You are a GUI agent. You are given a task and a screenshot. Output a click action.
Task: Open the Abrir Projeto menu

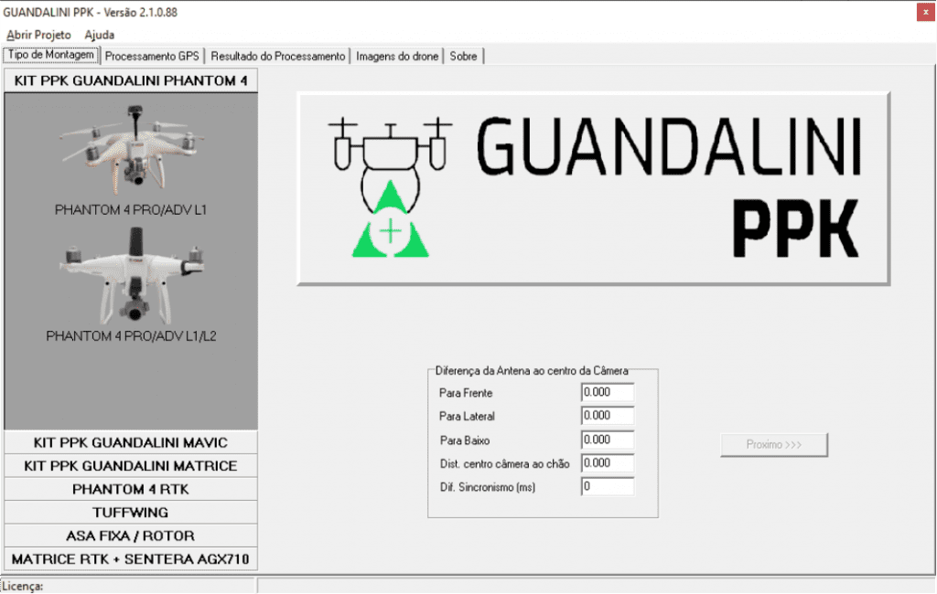pyautogui.click(x=38, y=35)
